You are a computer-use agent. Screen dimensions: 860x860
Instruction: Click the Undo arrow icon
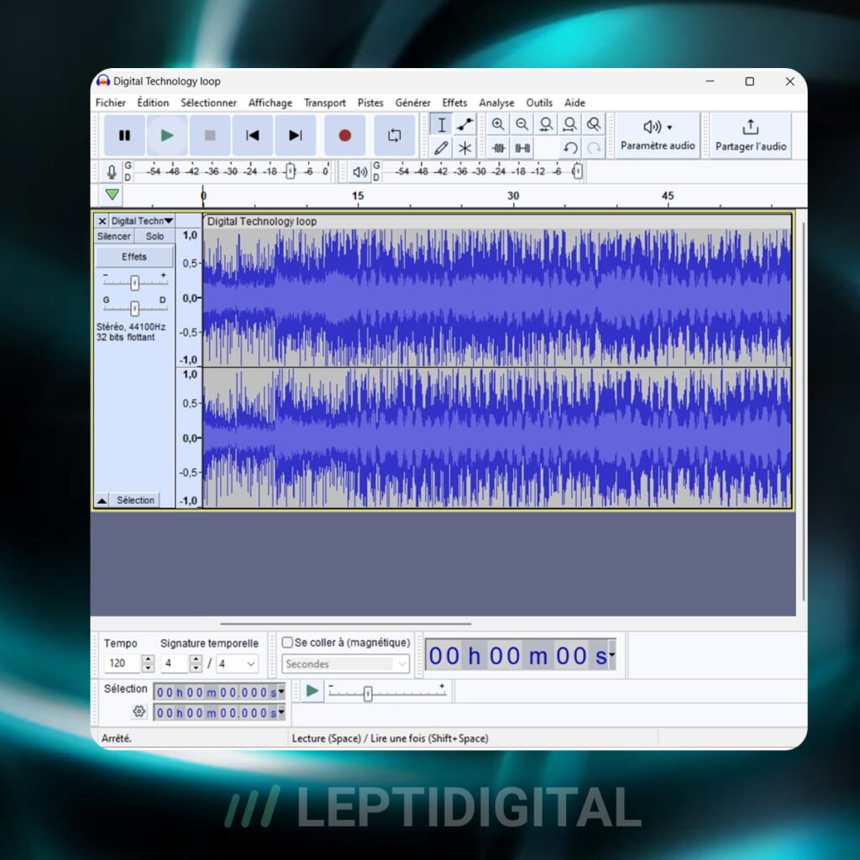pyautogui.click(x=569, y=148)
